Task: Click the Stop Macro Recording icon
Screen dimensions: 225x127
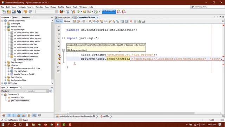Action: click(x=135, y=21)
